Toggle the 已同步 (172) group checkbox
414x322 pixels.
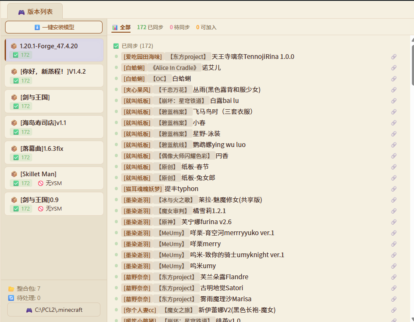tap(116, 46)
